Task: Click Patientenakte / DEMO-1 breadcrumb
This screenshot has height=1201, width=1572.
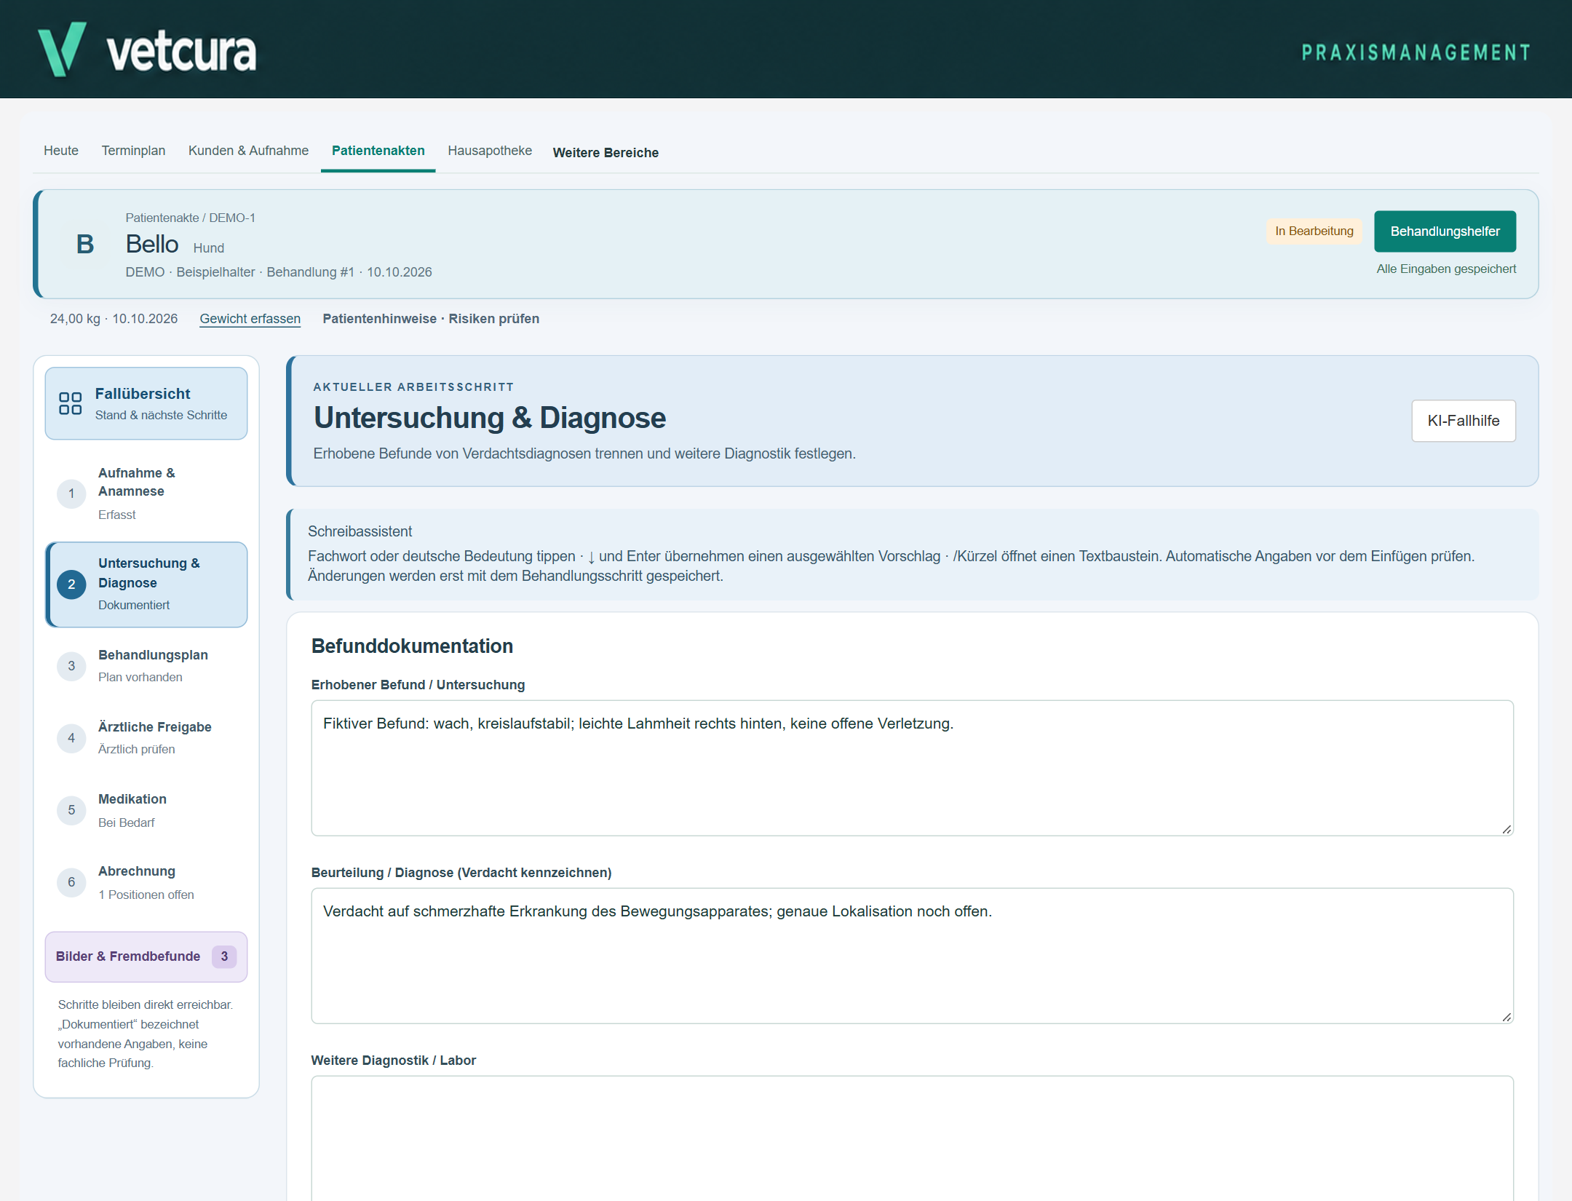Action: point(190,218)
